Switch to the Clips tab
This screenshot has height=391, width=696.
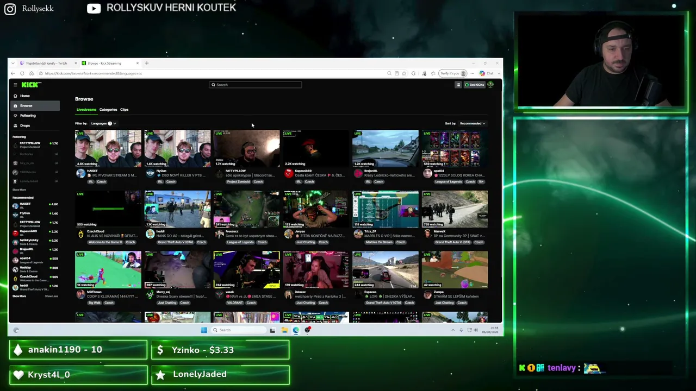(124, 110)
